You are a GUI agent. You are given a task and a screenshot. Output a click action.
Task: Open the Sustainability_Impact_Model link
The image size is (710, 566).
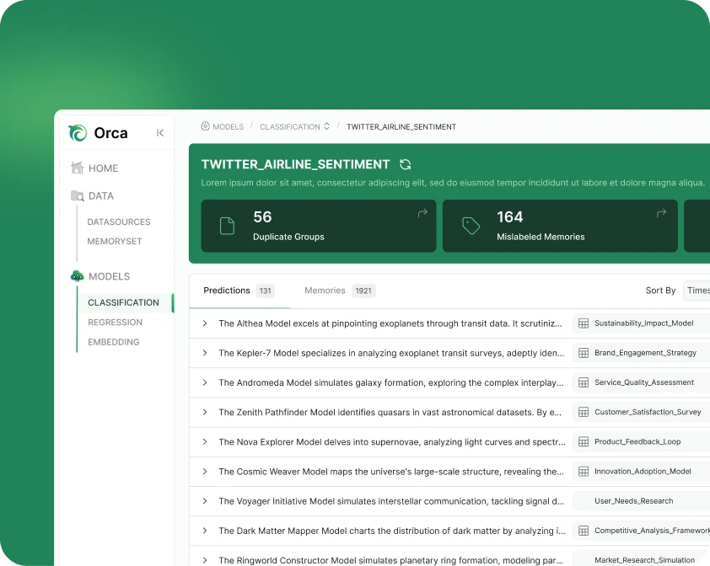click(644, 323)
